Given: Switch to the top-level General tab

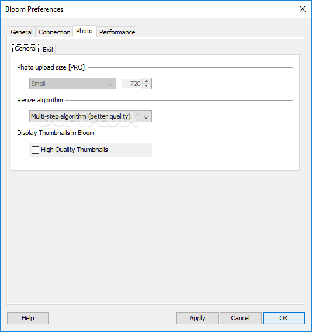Looking at the screenshot, I should (22, 32).
